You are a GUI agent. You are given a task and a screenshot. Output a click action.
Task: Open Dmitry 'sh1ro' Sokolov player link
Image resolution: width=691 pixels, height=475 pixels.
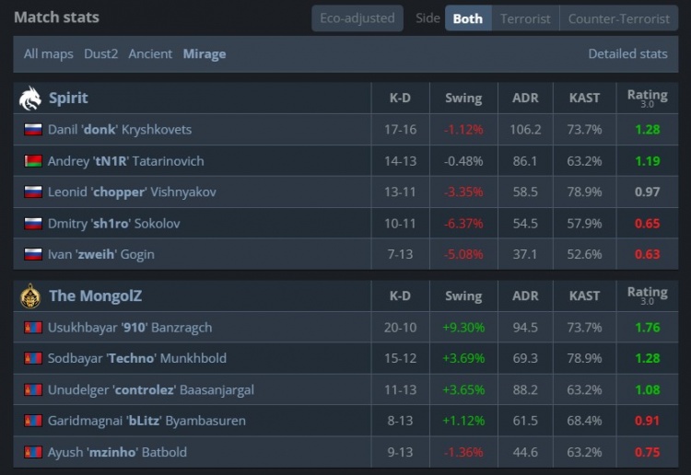113,224
